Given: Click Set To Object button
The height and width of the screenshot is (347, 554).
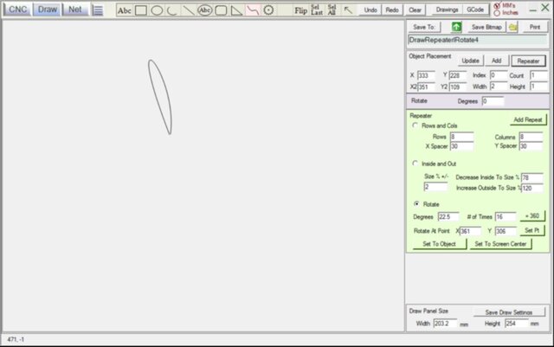Looking at the screenshot, I should tap(439, 244).
